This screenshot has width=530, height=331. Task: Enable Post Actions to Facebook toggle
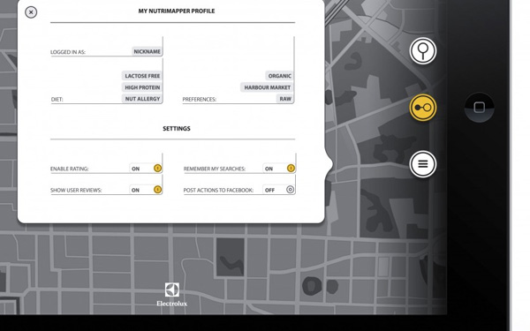click(279, 190)
